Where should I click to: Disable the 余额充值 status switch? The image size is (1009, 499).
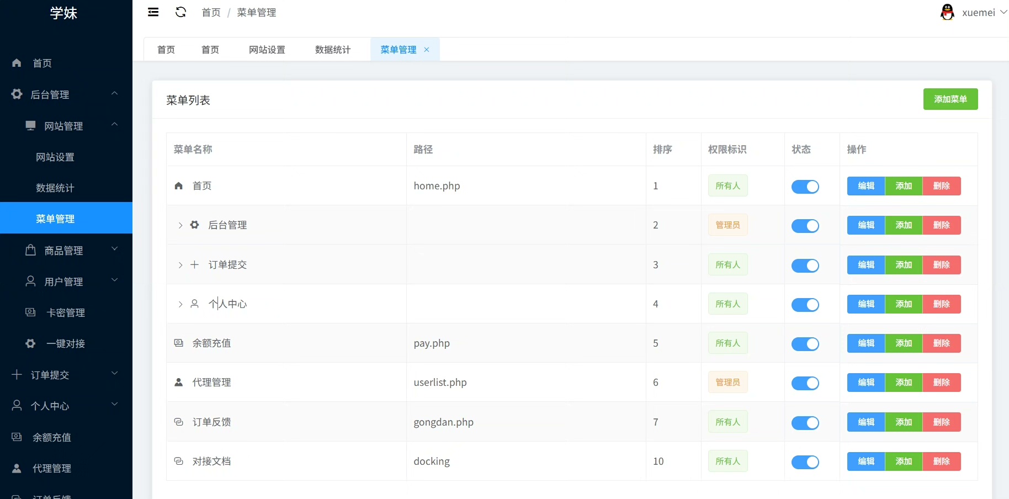[x=805, y=344]
